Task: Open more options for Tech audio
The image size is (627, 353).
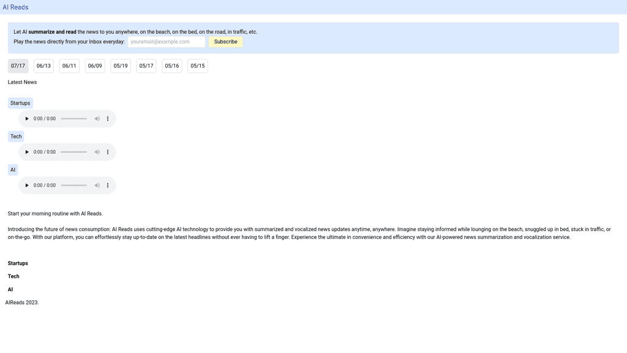Action: point(108,152)
